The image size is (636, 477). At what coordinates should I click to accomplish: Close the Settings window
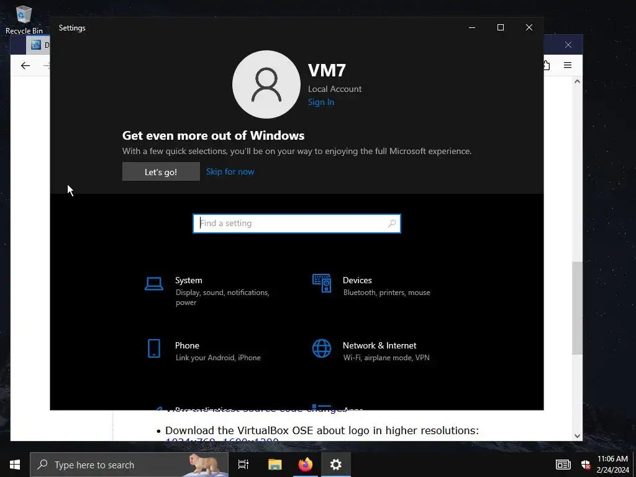529,27
